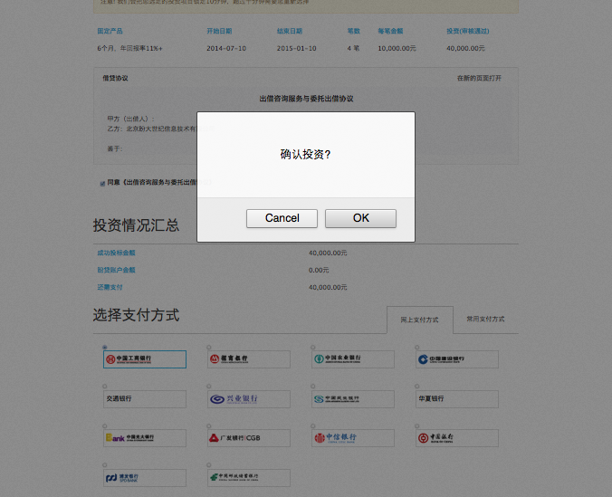
Task: Open the 常用支付方式 tab
Action: point(485,320)
